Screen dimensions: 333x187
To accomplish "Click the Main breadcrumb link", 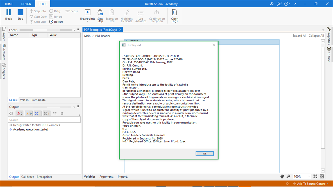I will [87, 36].
